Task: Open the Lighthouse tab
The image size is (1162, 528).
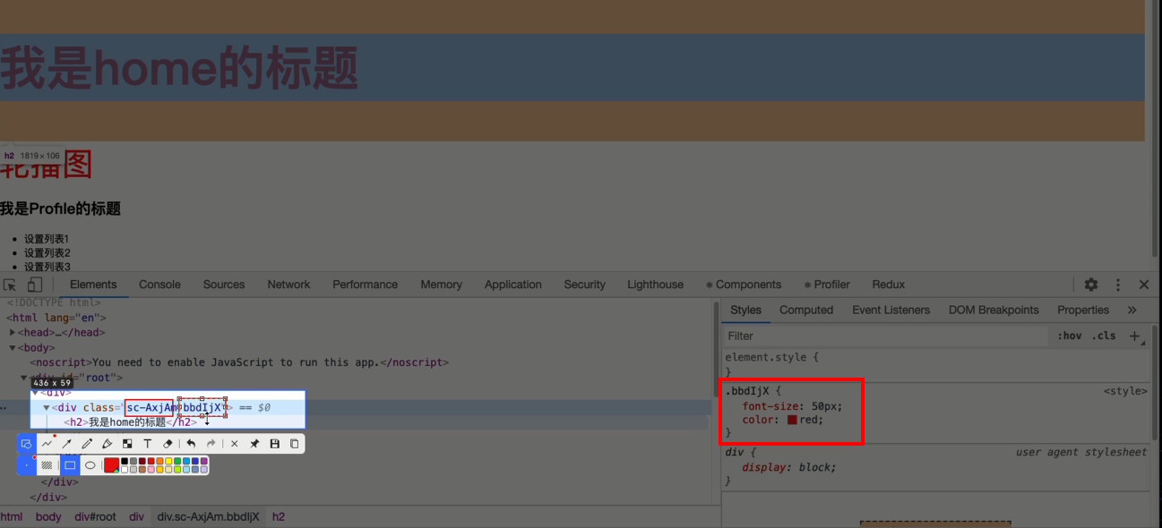Action: pyautogui.click(x=655, y=285)
